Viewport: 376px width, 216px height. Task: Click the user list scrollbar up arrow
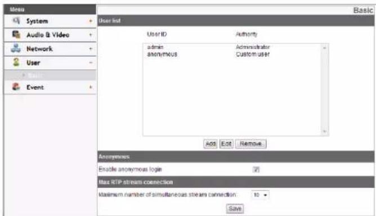coord(324,48)
